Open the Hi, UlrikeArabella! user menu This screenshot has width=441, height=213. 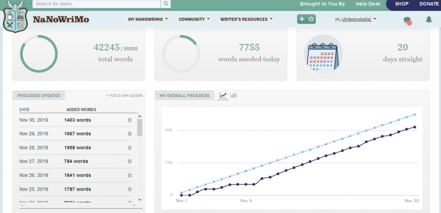point(356,19)
